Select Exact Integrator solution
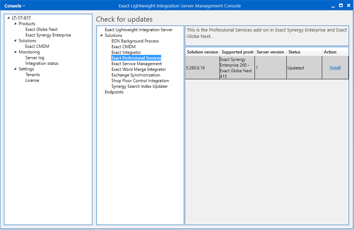Screen dimensions: 354x230 (126, 52)
